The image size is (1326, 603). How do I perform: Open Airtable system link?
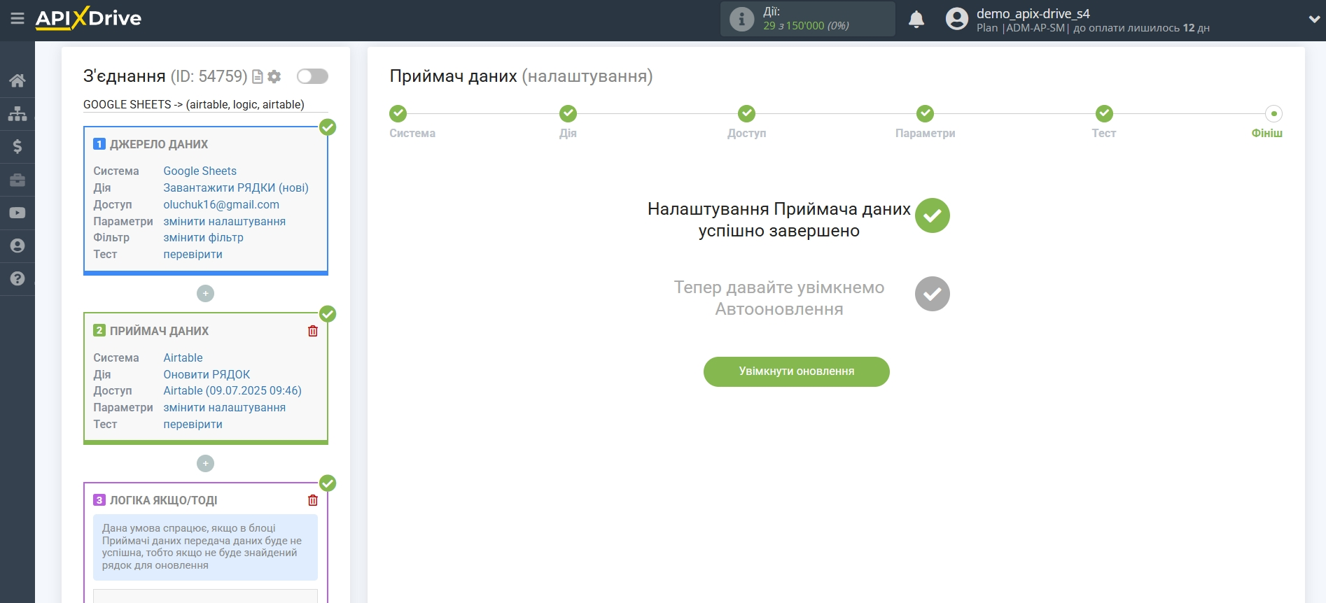click(183, 357)
